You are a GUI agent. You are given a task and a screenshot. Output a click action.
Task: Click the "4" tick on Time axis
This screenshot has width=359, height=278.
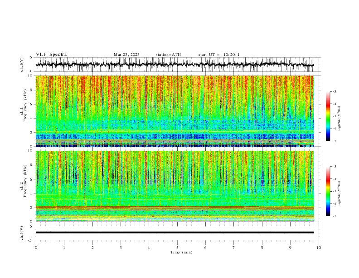pyautogui.click(x=149, y=248)
